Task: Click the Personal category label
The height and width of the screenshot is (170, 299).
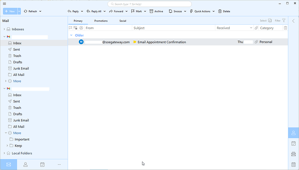Action: tap(266, 42)
